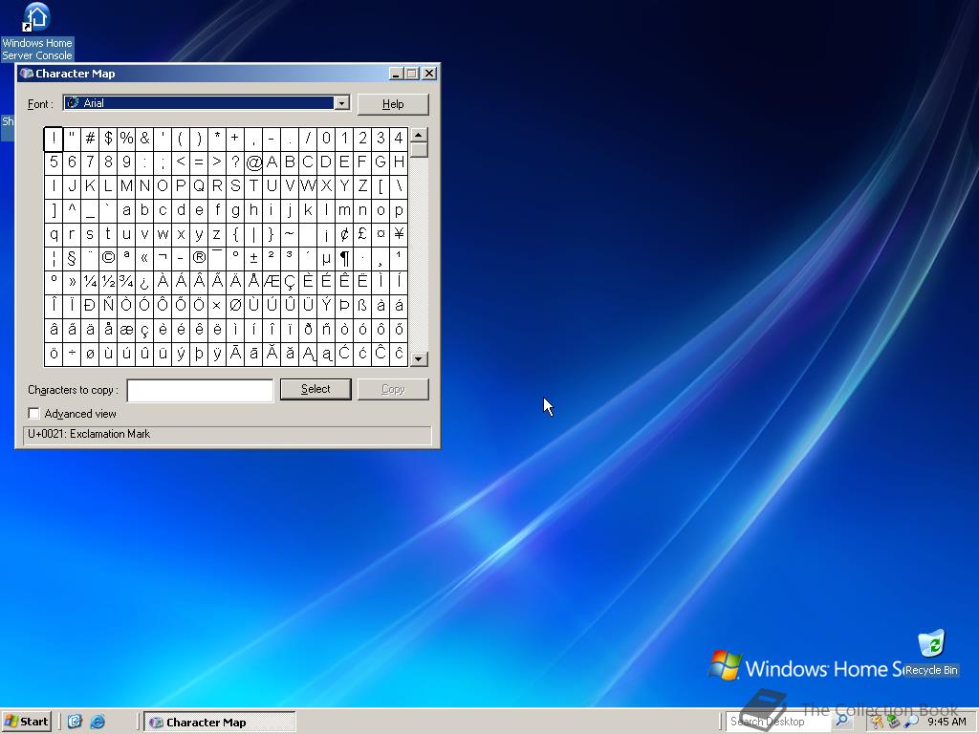Select the digit 9 character
Image resolution: width=979 pixels, height=734 pixels.
click(x=126, y=162)
